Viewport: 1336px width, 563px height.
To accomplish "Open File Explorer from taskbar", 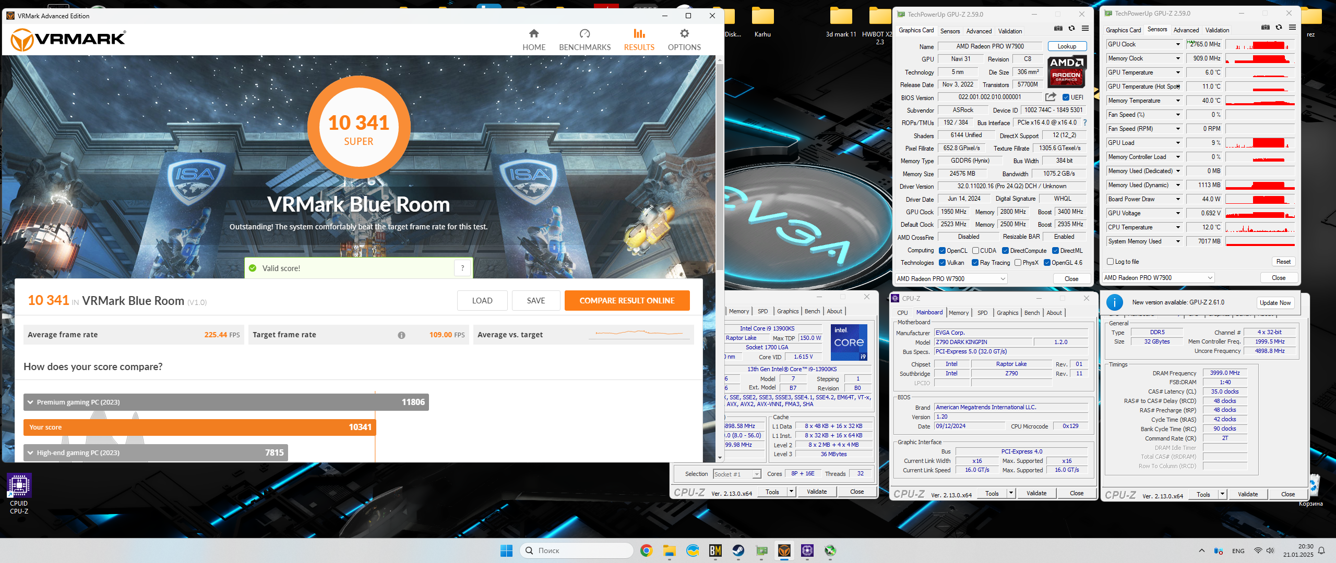I will [x=669, y=550].
